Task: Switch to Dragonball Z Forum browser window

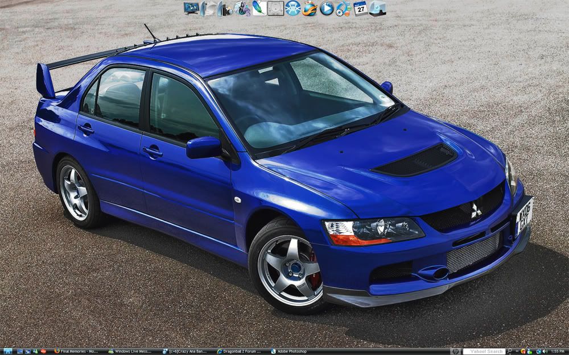Action: tap(239, 351)
